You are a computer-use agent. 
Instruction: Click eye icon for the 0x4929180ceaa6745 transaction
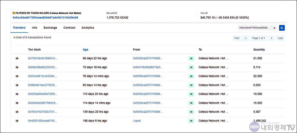17,121
